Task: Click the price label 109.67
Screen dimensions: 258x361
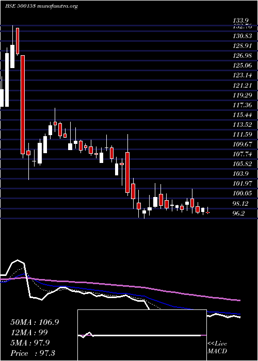Action: (x=241, y=144)
